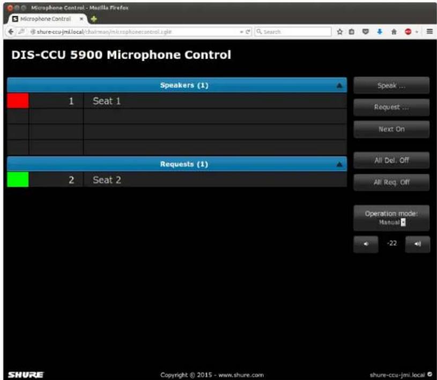The width and height of the screenshot is (437, 380).
Task: Click the Next On button
Action: (x=391, y=129)
